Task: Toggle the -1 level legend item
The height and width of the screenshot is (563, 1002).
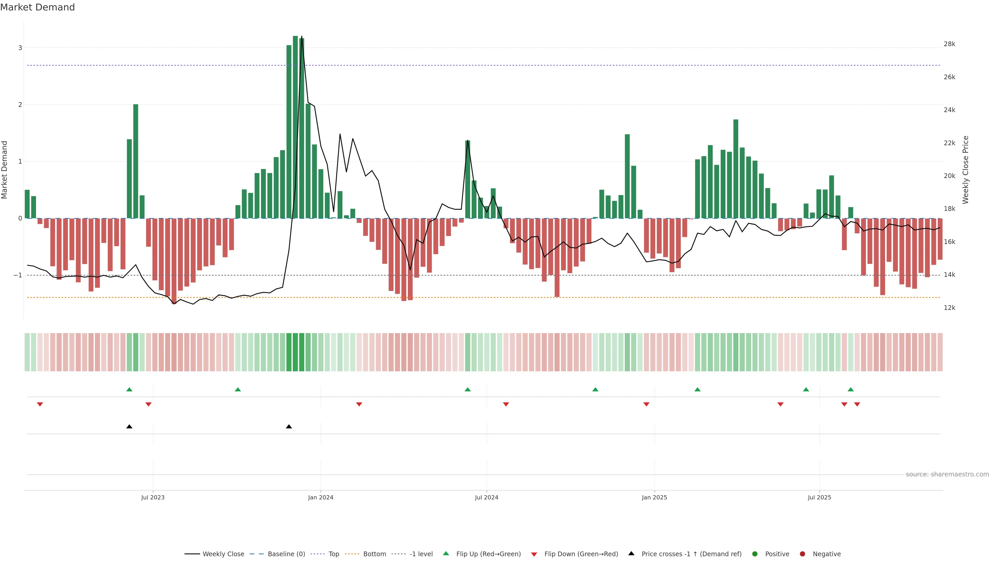Action: pos(421,554)
